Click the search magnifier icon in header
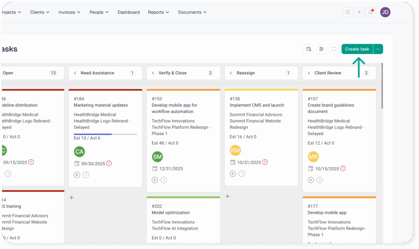This screenshot has width=419, height=249. click(x=348, y=12)
